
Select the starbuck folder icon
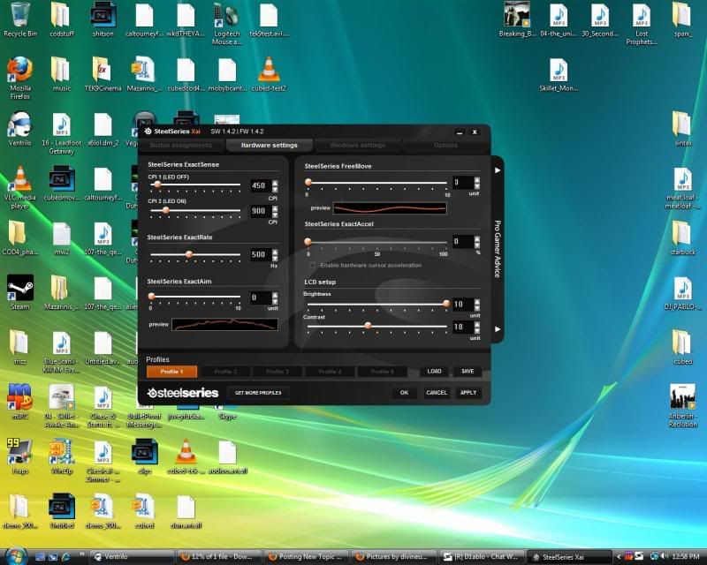(682, 238)
